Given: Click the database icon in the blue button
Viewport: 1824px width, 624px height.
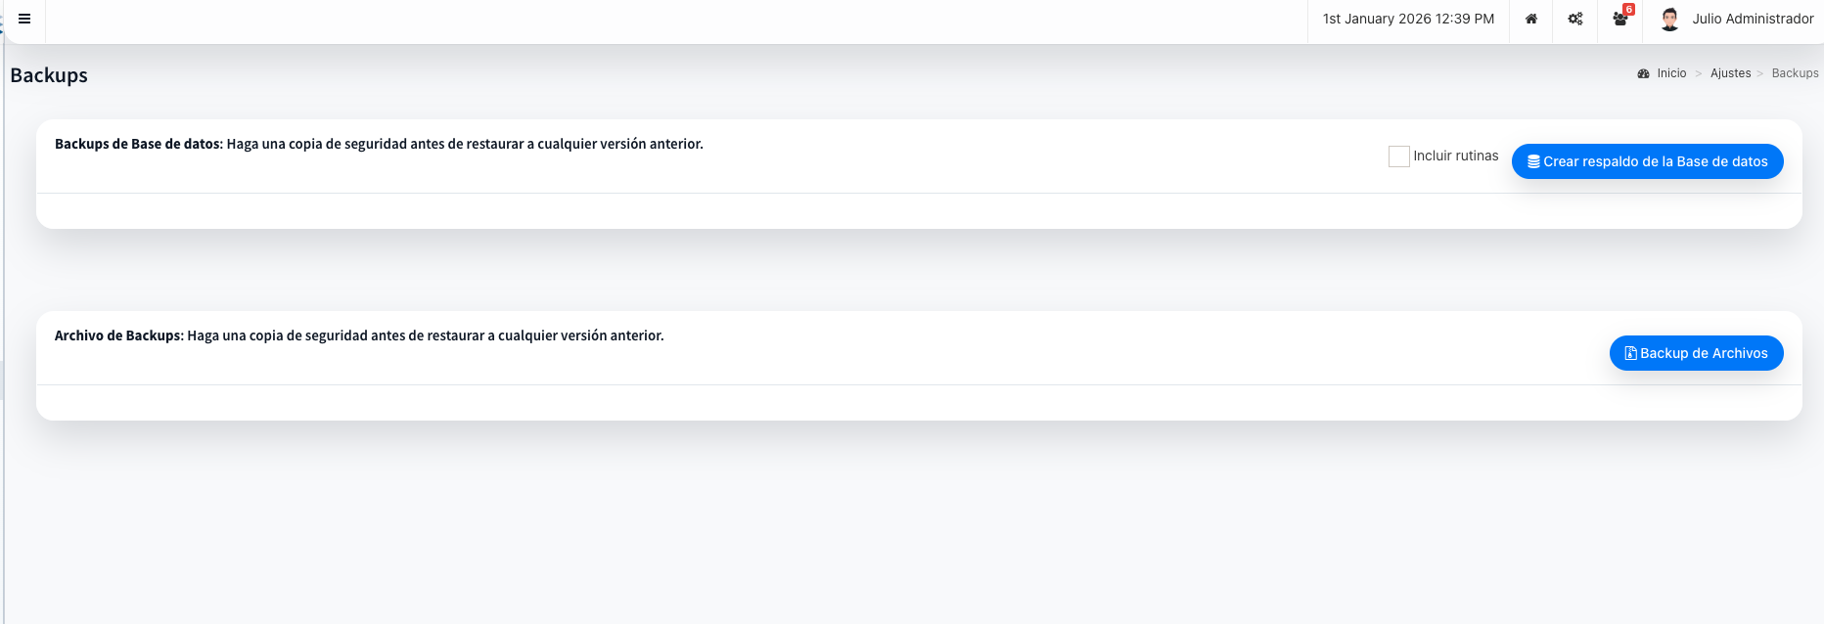Looking at the screenshot, I should pos(1533,161).
